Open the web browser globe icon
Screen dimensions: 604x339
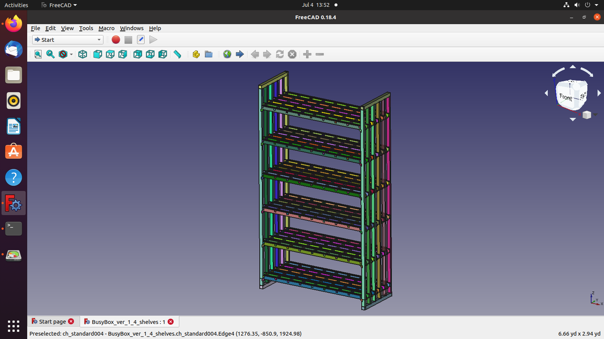[227, 54]
